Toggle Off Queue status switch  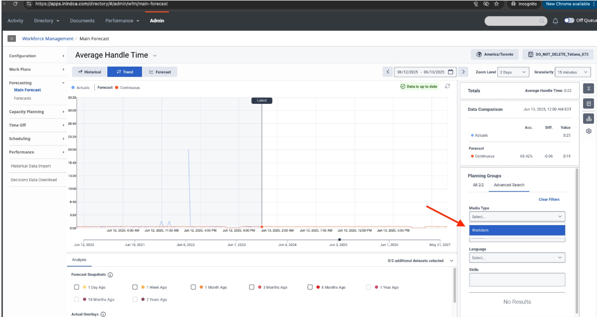coord(569,21)
